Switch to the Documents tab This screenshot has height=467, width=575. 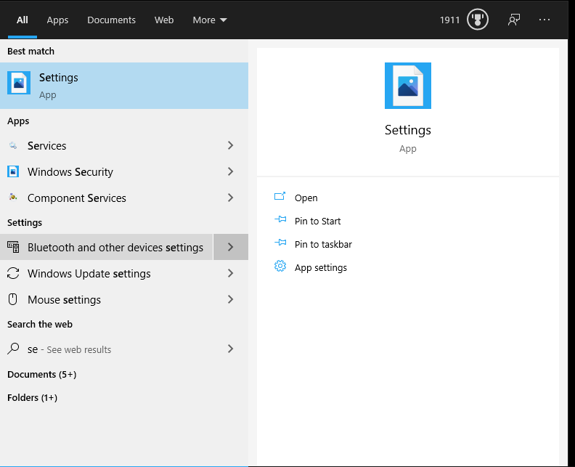pos(111,20)
